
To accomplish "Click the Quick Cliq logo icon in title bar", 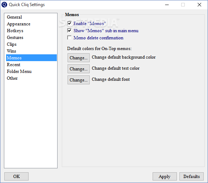I will [x=4, y=5].
